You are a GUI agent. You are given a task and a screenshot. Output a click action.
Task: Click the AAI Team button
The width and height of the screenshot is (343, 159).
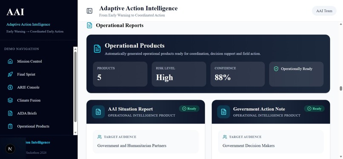click(x=324, y=11)
